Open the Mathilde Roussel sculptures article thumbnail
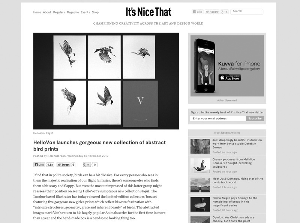The image size is (300, 223). 200,165
